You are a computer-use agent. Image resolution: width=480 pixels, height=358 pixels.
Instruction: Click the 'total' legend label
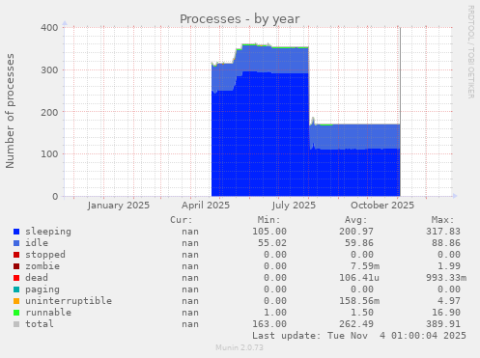40,324
